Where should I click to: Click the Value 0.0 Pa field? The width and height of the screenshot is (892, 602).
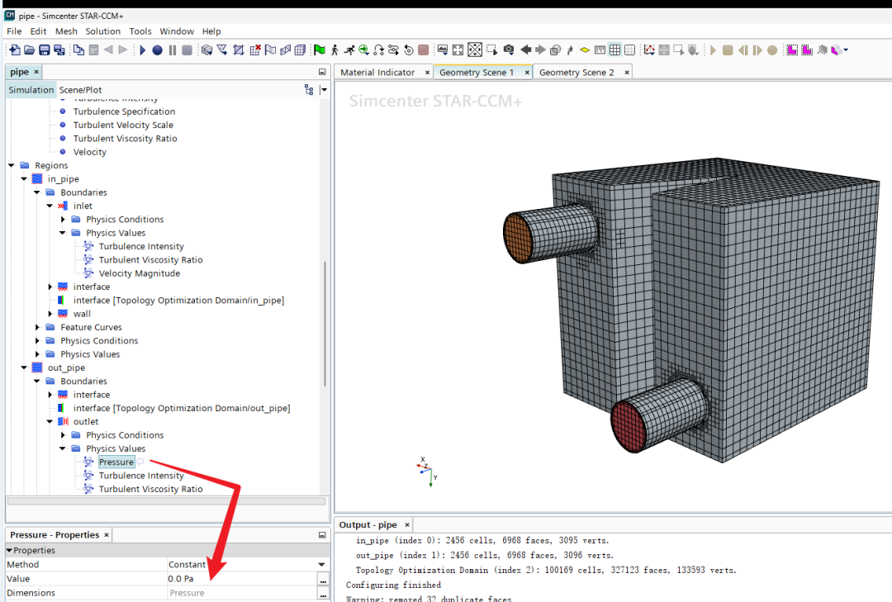tap(241, 579)
